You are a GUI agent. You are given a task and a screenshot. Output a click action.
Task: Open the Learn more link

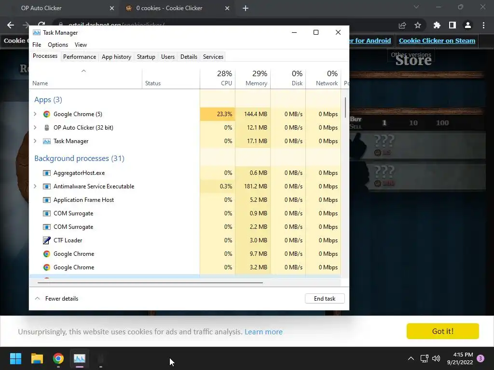[263, 331]
